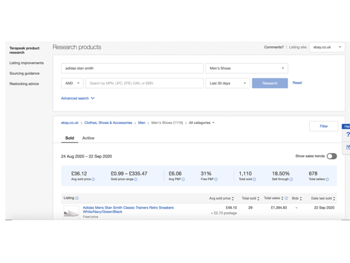Open Terapeak product research in sidebar
Image resolution: width=350 pixels, height=263 pixels.
click(24, 50)
